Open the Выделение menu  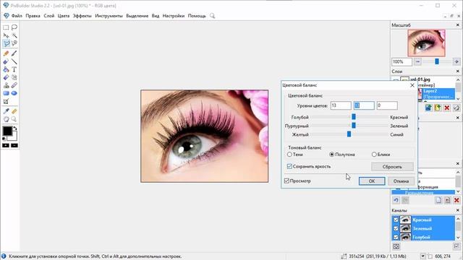[x=137, y=16]
